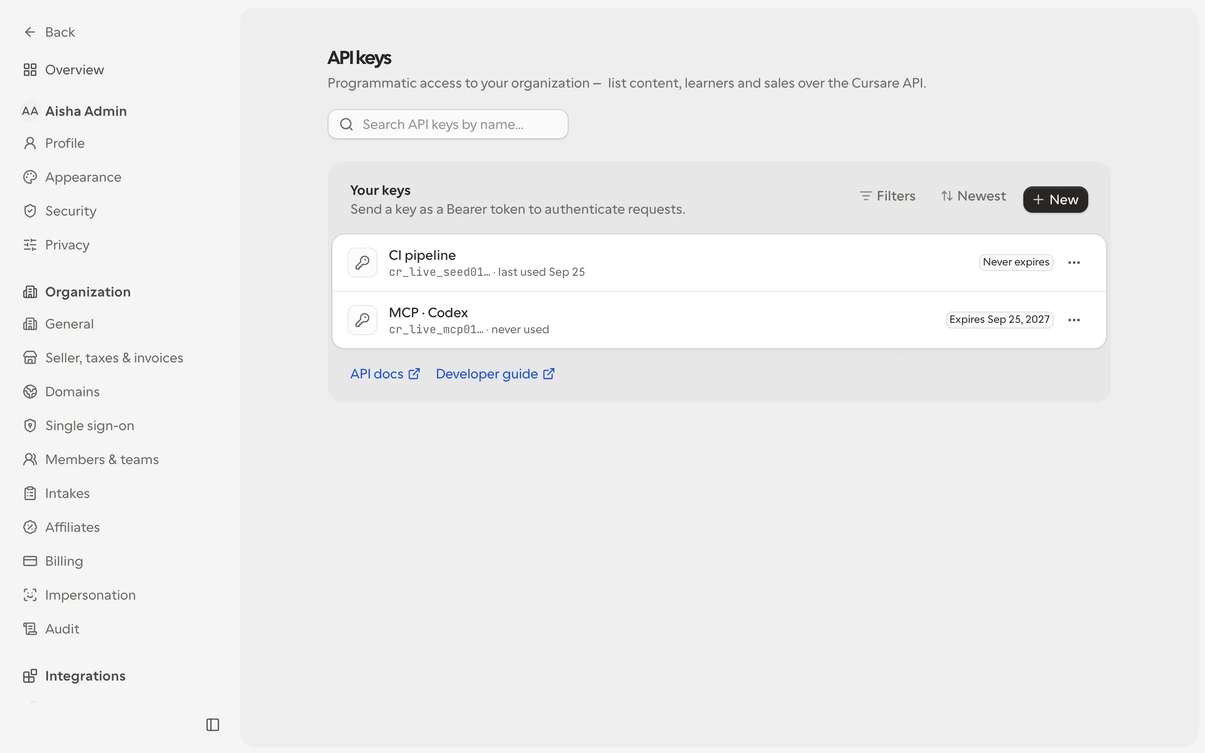Open the Overview page
The height and width of the screenshot is (753, 1205).
(63, 70)
